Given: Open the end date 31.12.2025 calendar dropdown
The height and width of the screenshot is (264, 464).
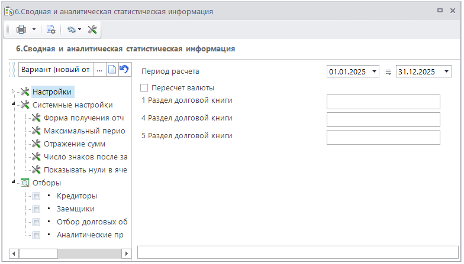Looking at the screenshot, I should tap(446, 71).
